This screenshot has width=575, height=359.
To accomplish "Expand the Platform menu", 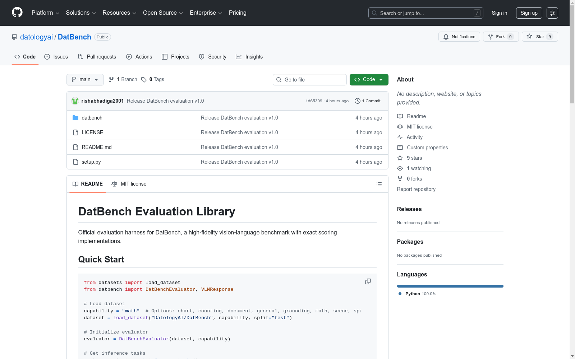I will click(x=46, y=13).
